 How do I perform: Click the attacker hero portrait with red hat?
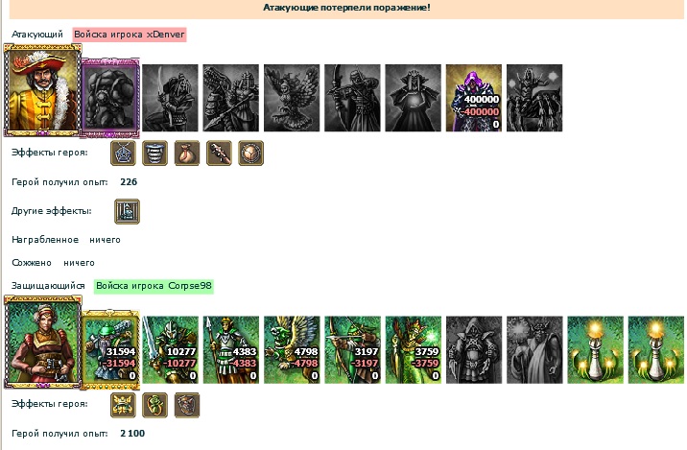[42, 91]
